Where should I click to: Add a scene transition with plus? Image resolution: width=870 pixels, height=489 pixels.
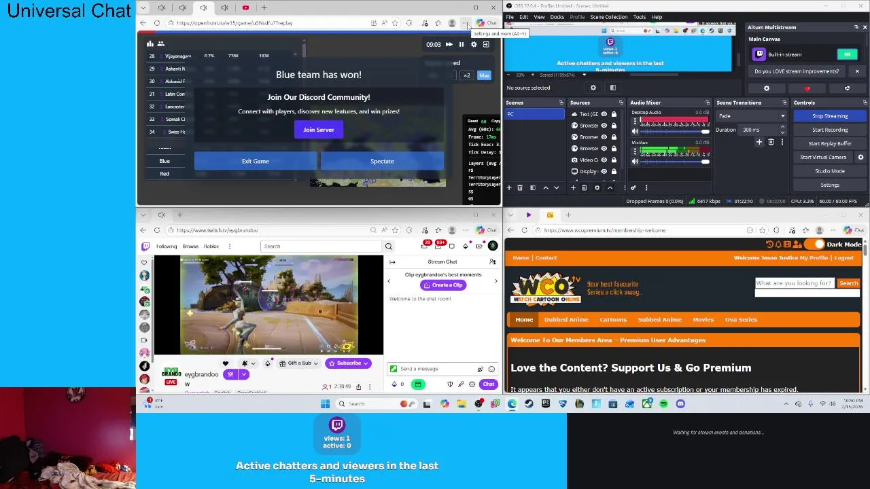coord(759,142)
